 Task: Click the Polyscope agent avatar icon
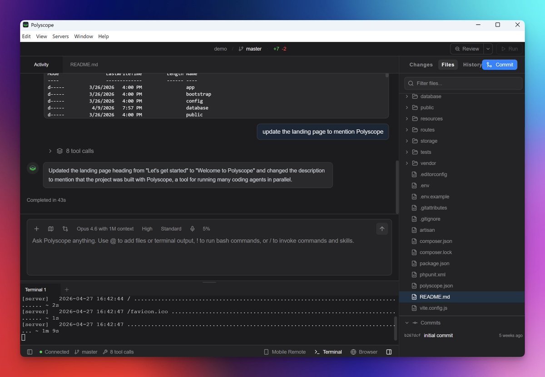point(33,168)
